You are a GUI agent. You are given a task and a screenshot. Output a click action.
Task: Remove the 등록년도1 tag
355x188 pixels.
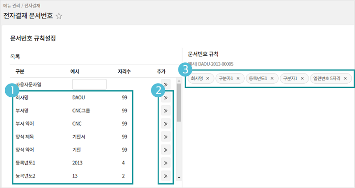pyautogui.click(x=272, y=78)
